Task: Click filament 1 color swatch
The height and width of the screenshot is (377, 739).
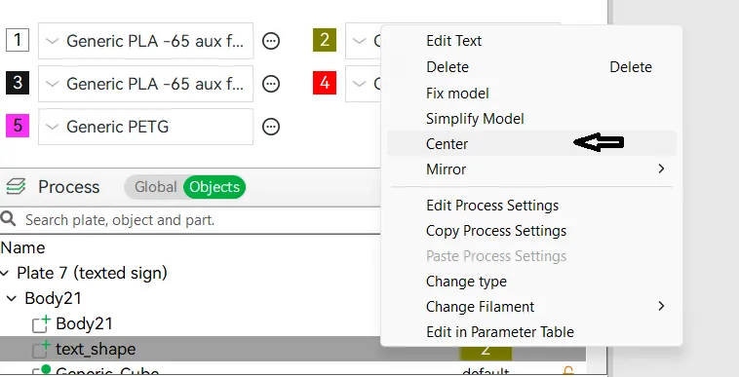Action: (x=18, y=41)
